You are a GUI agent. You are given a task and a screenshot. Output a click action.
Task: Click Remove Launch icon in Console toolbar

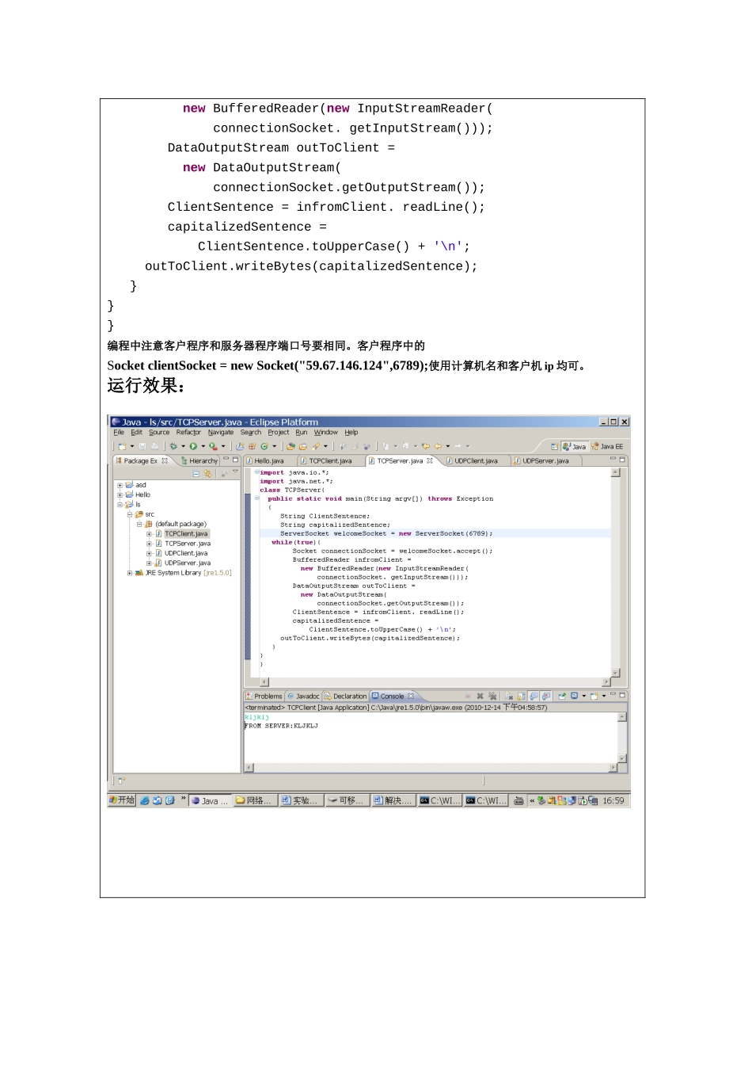coord(480,696)
